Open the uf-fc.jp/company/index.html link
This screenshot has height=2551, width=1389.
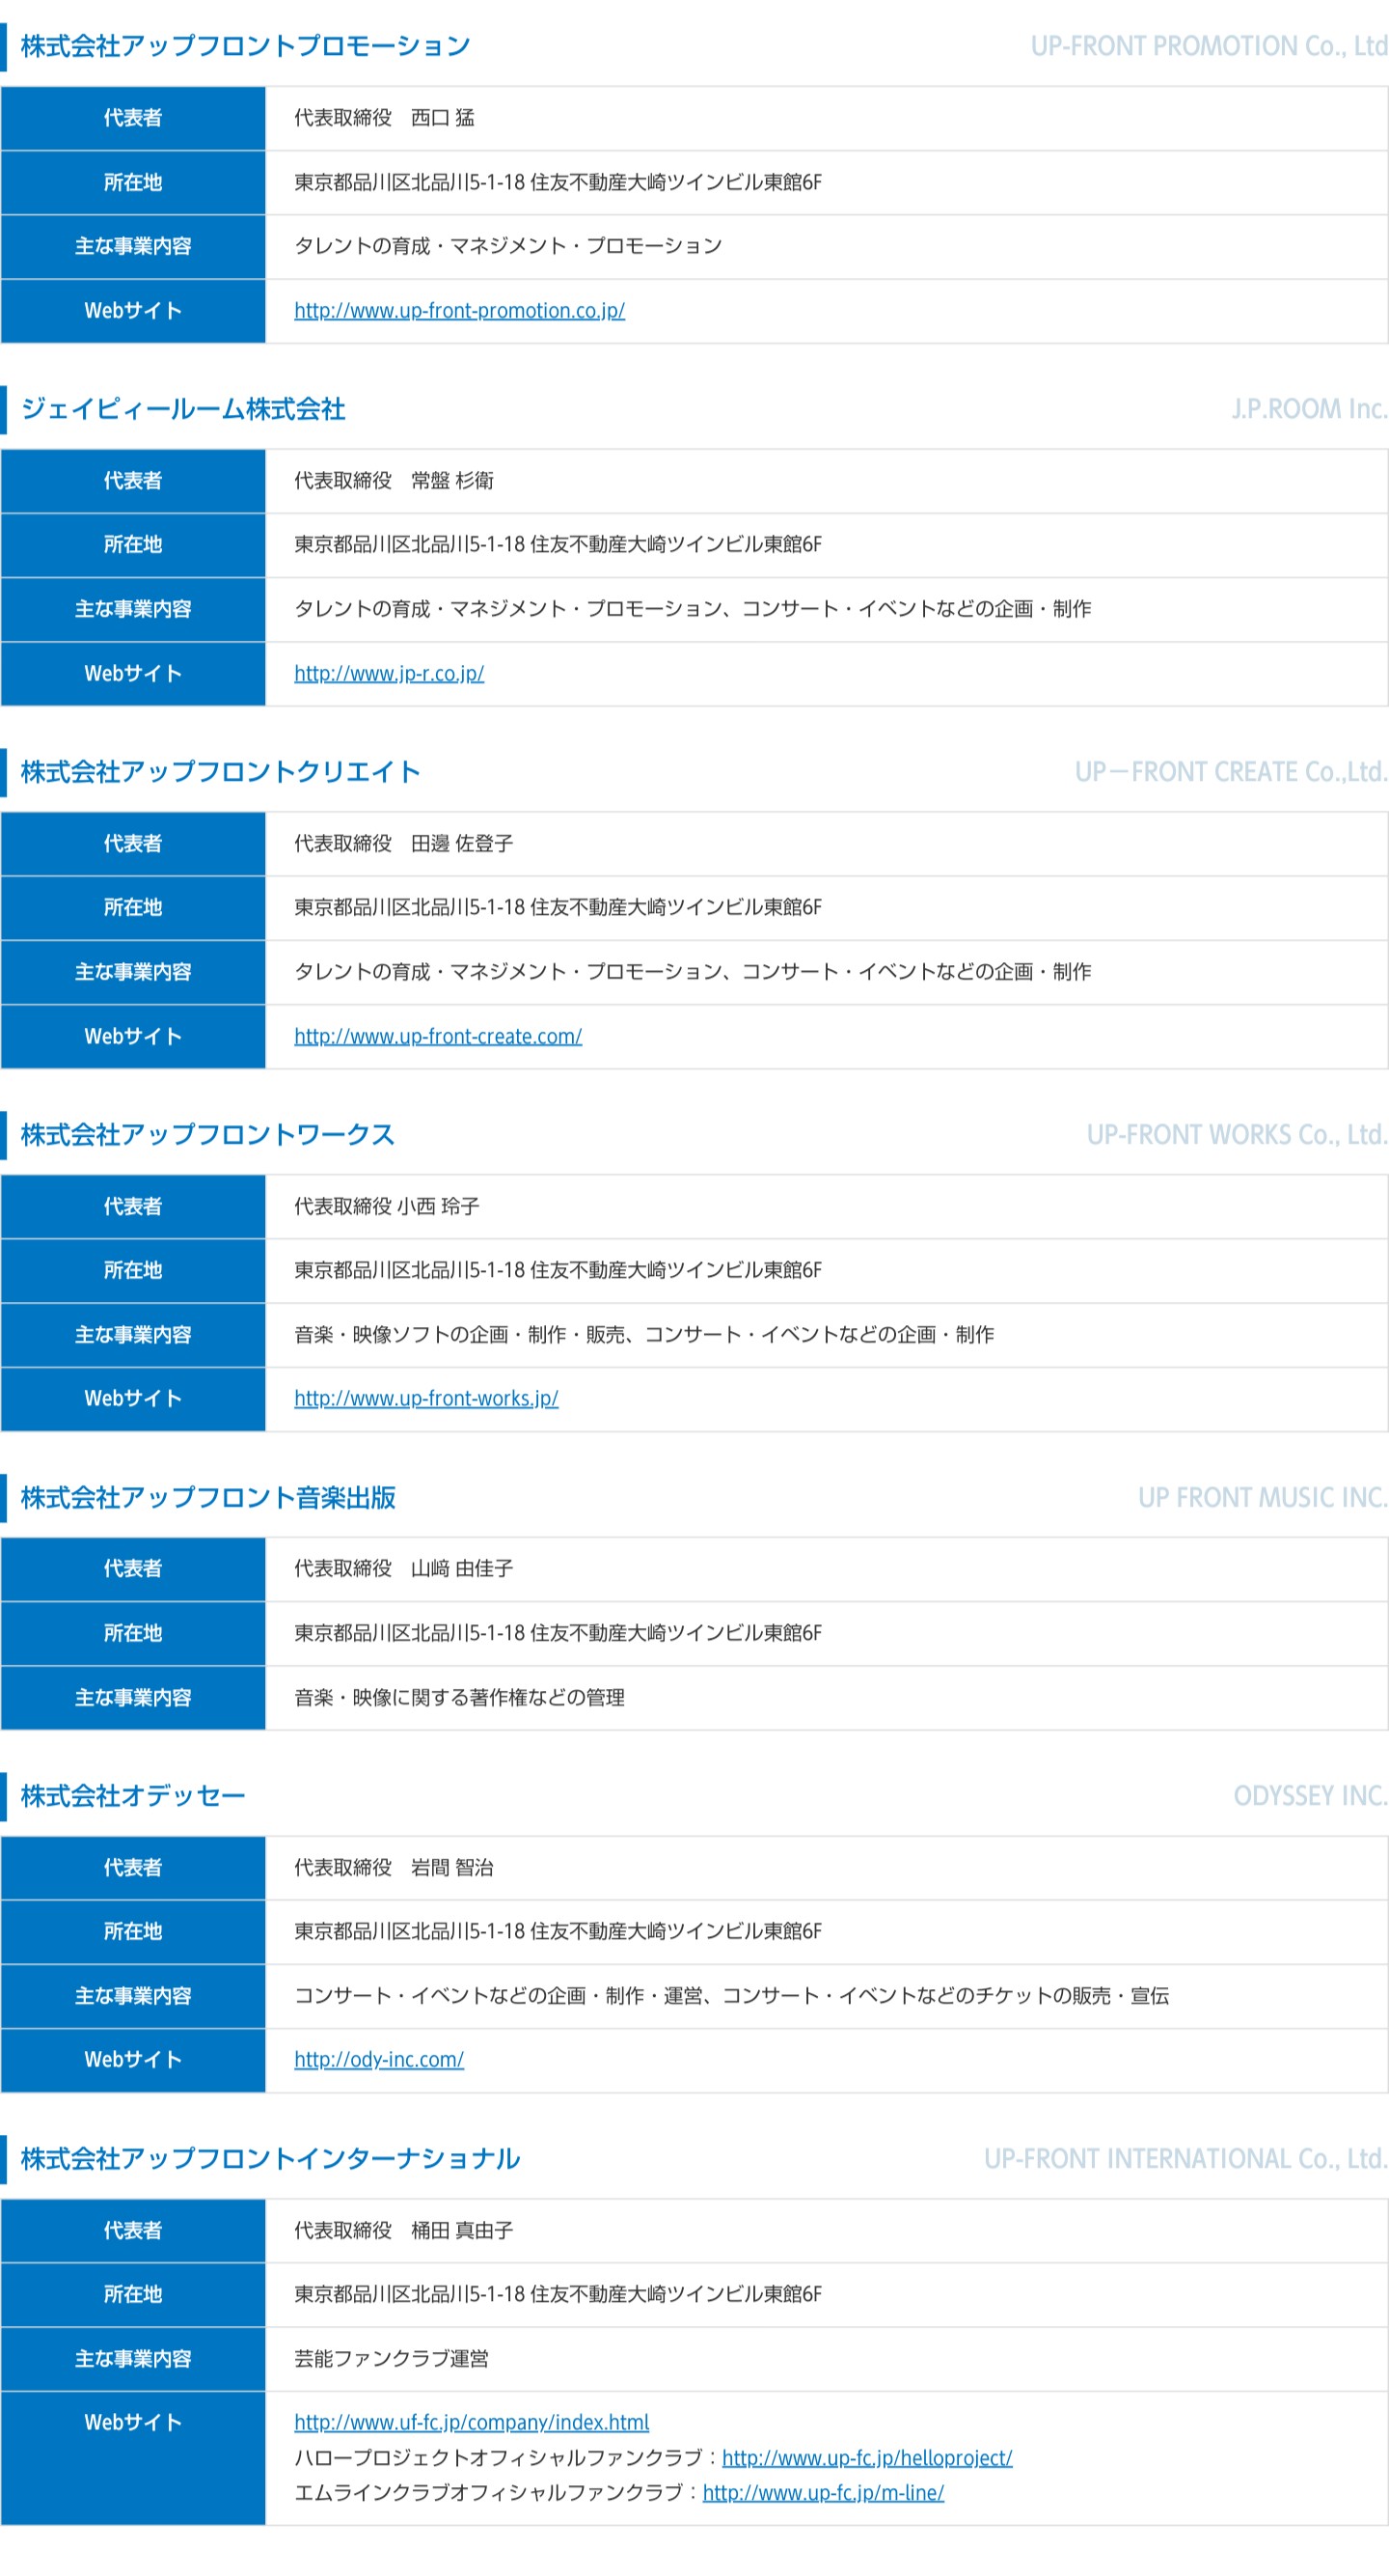pyautogui.click(x=472, y=2423)
